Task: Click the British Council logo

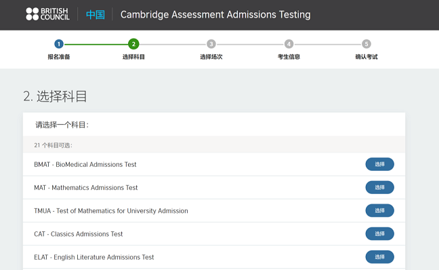Action: (x=47, y=14)
